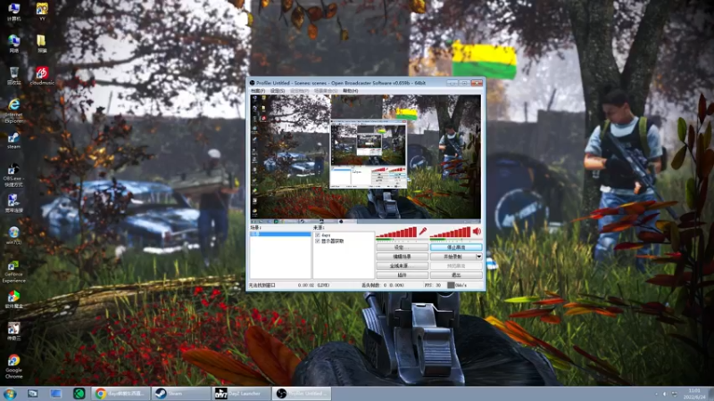Open 全域来源... global sources
Screen dimensions: 714x401
click(403, 266)
